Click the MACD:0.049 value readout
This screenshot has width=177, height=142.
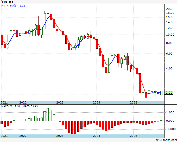pos(30,106)
